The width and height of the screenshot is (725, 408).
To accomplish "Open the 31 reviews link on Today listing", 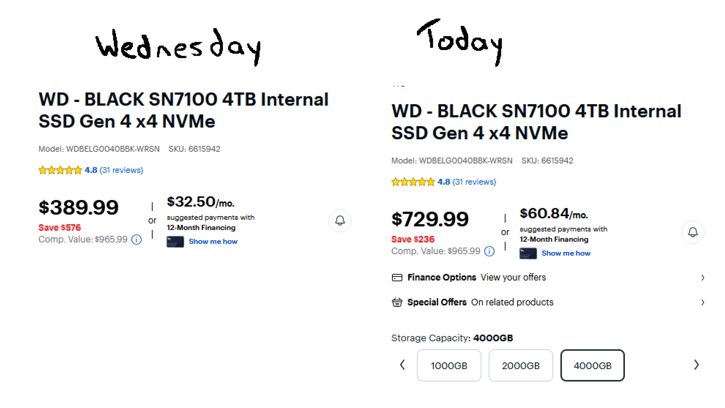I will 474,182.
